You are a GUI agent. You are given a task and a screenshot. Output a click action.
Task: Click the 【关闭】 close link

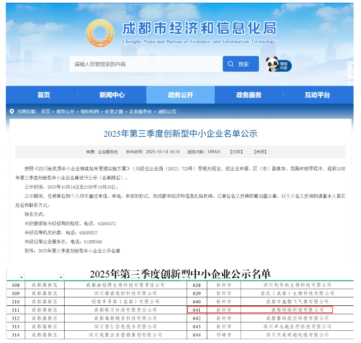tap(260, 152)
